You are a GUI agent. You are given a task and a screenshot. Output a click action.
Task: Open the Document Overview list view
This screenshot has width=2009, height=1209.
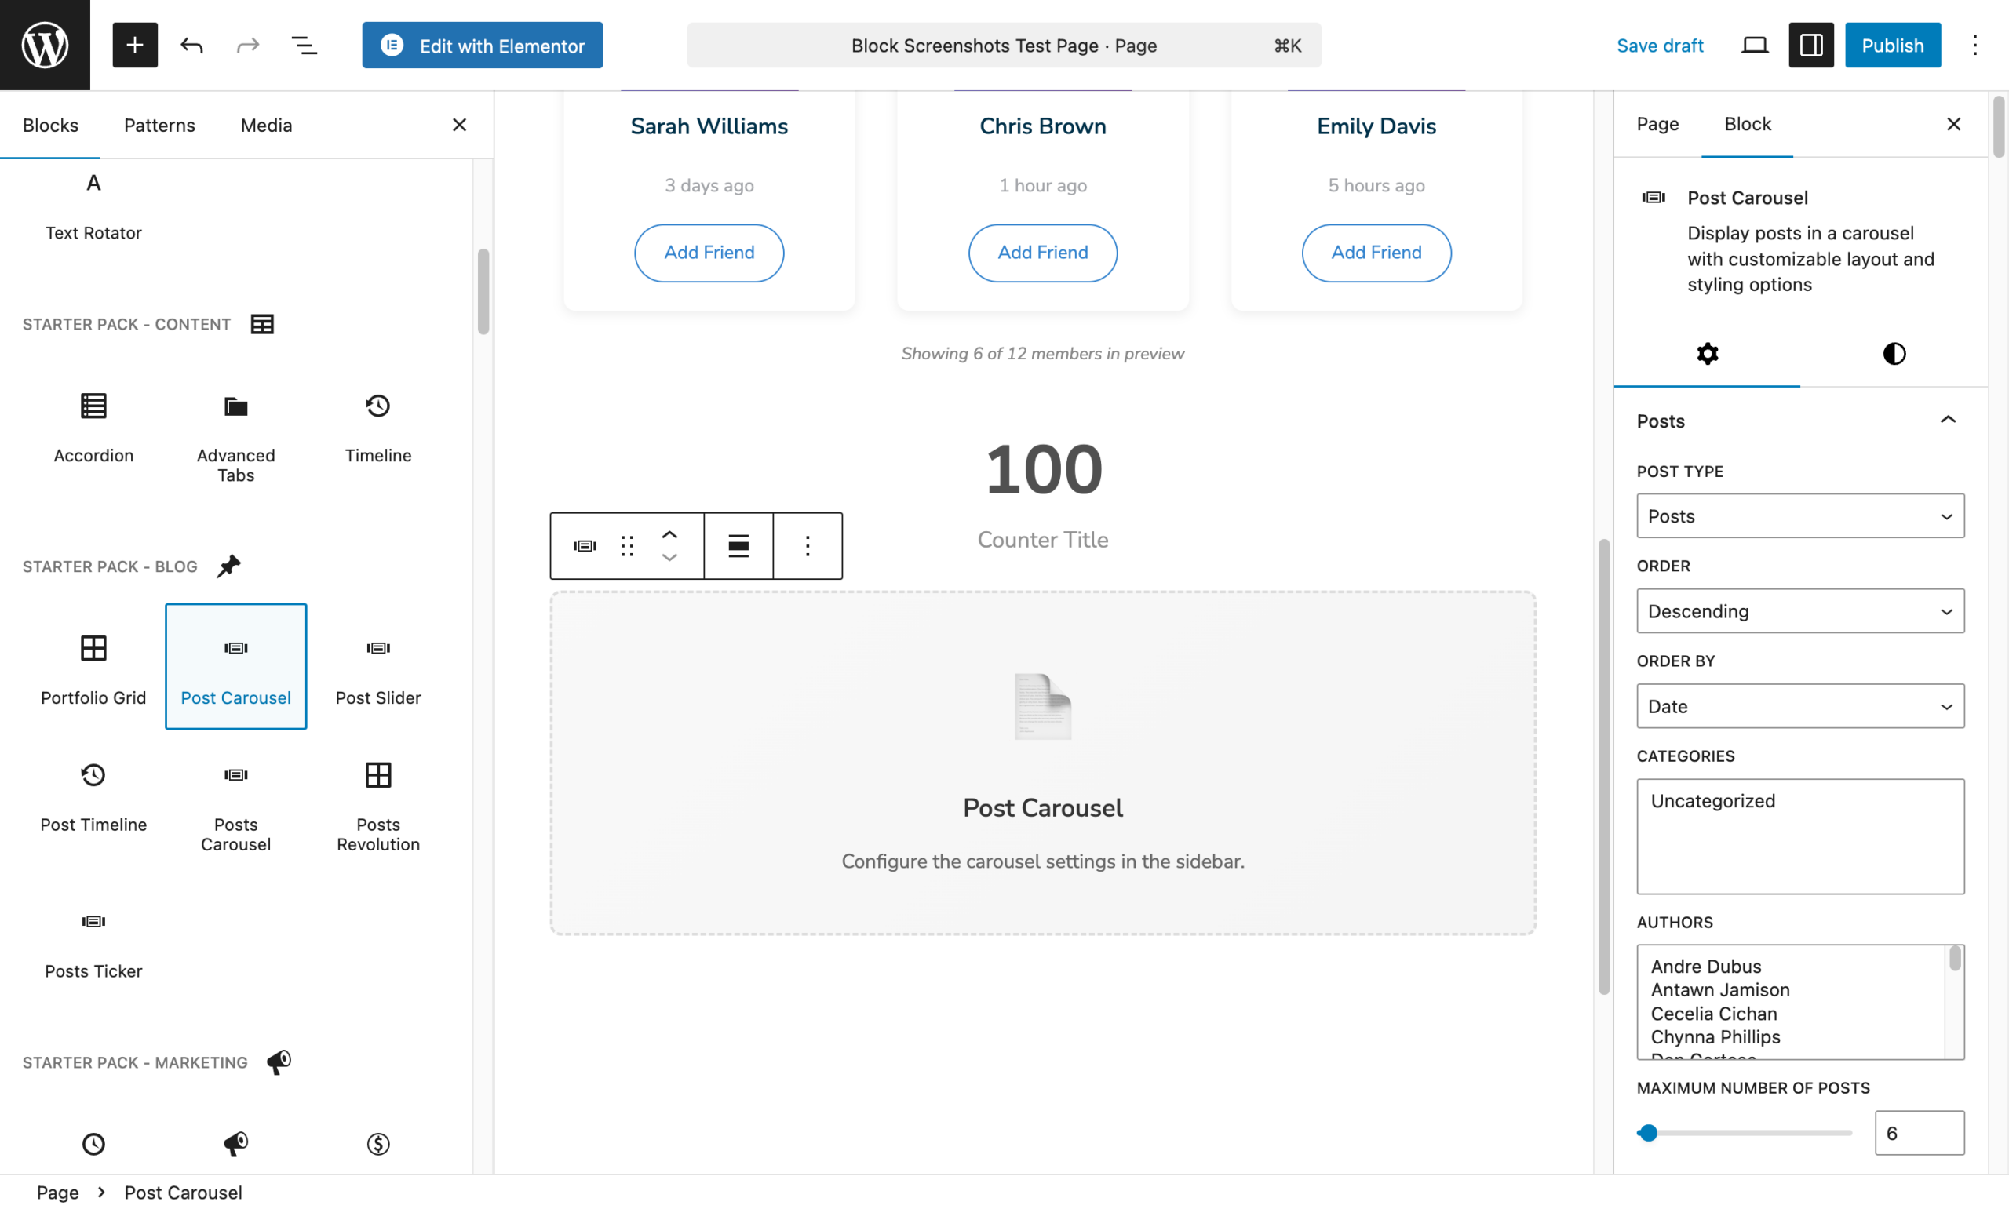coord(304,45)
